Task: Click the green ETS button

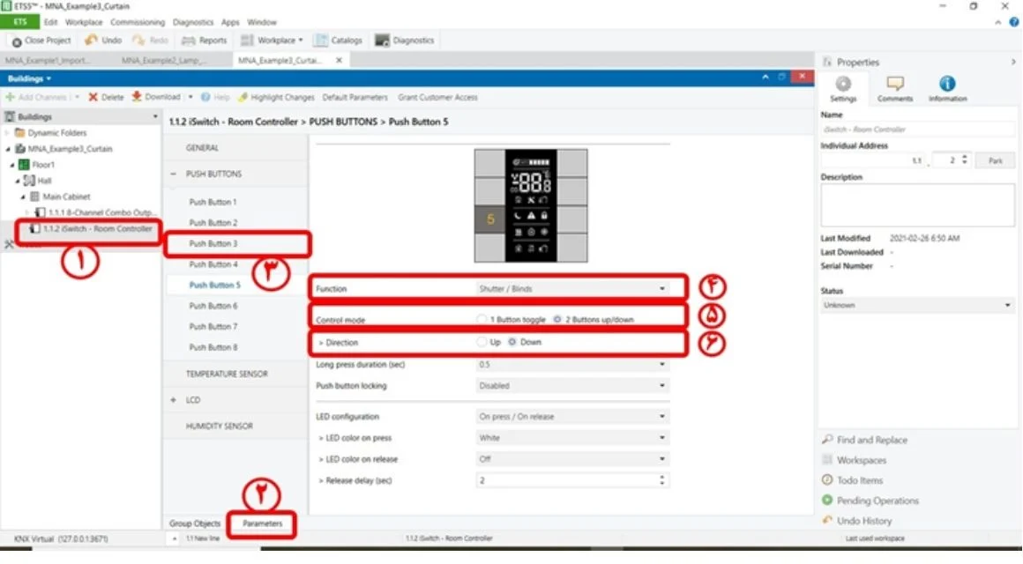Action: [19, 22]
